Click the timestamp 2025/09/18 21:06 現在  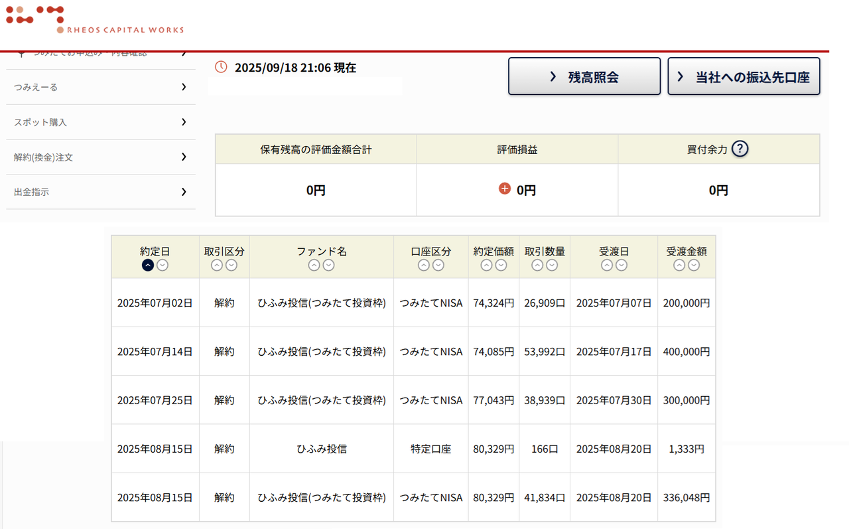click(x=295, y=68)
